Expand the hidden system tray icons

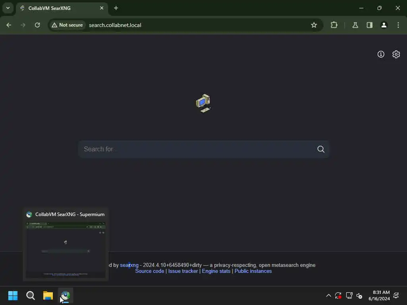[x=329, y=295]
